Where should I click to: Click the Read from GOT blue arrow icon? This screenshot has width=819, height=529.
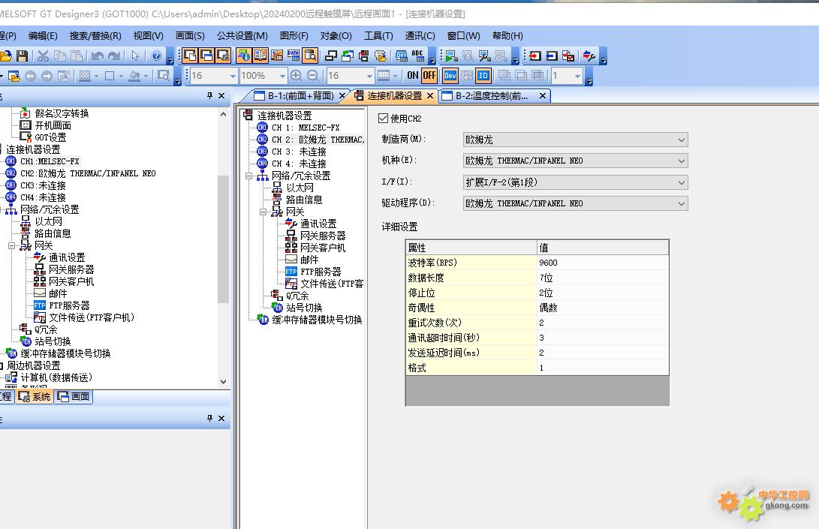point(552,56)
